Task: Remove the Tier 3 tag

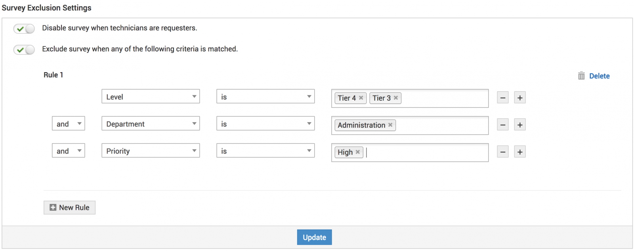Action: click(396, 98)
